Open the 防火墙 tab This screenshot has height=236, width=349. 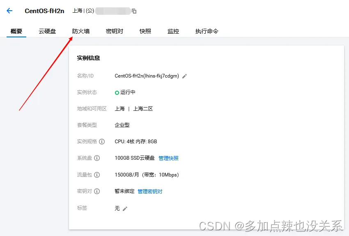click(81, 31)
